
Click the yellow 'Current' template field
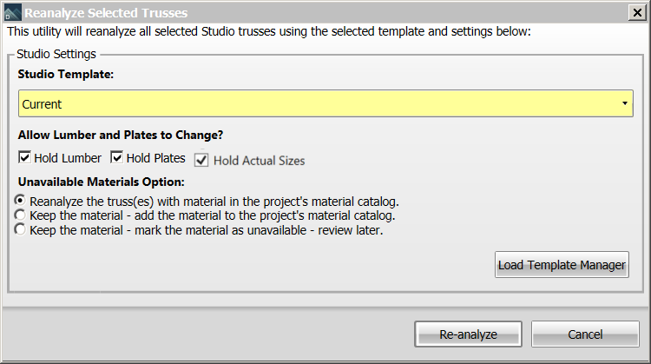pos(325,103)
